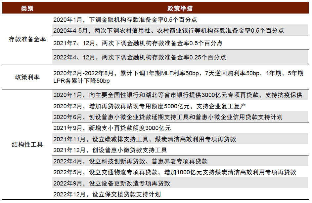Click row 2021年12月 创设普惠小微贷款支持工具

point(180,150)
